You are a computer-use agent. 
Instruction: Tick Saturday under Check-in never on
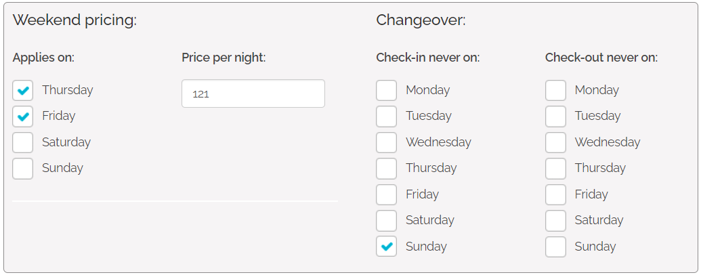(387, 220)
